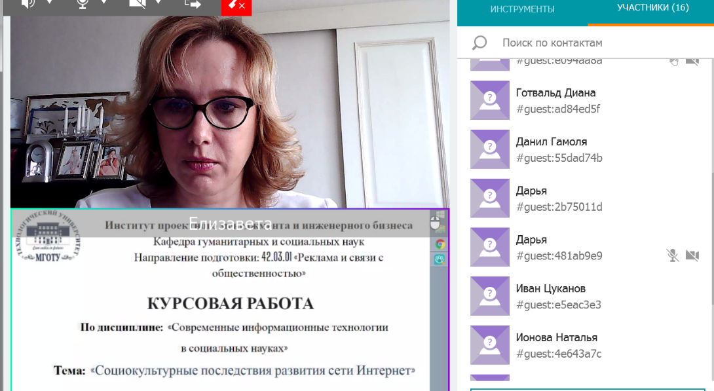This screenshot has height=391, width=714.
Task: Toggle the microphone button
Action: click(83, 4)
